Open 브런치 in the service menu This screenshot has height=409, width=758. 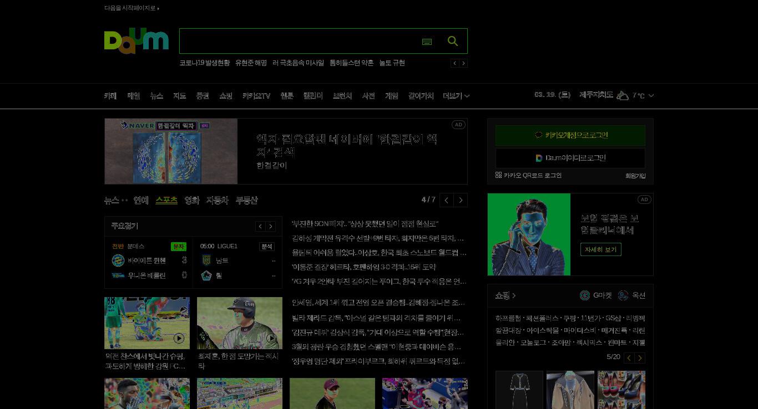coord(342,96)
